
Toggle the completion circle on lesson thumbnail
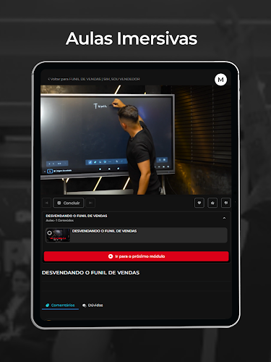coord(49,232)
